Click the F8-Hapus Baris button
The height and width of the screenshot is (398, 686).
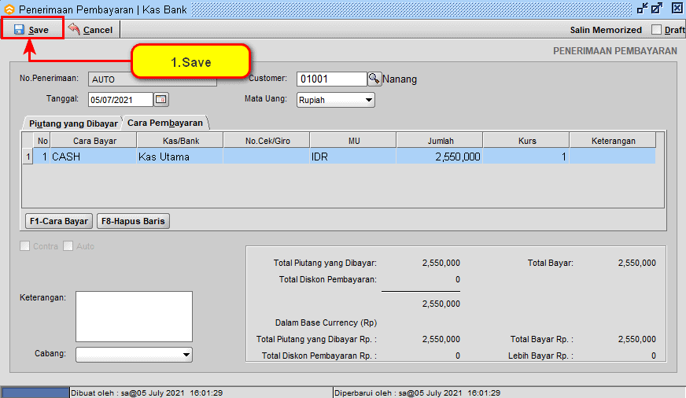[x=133, y=221]
